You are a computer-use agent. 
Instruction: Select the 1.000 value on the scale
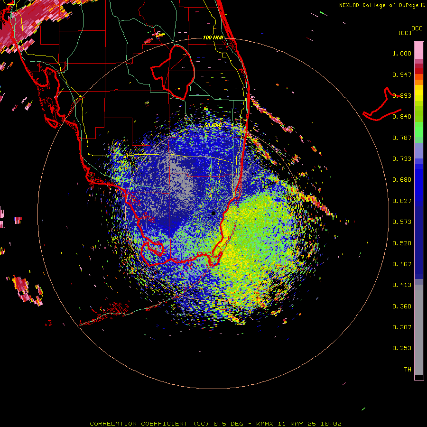coord(402,53)
